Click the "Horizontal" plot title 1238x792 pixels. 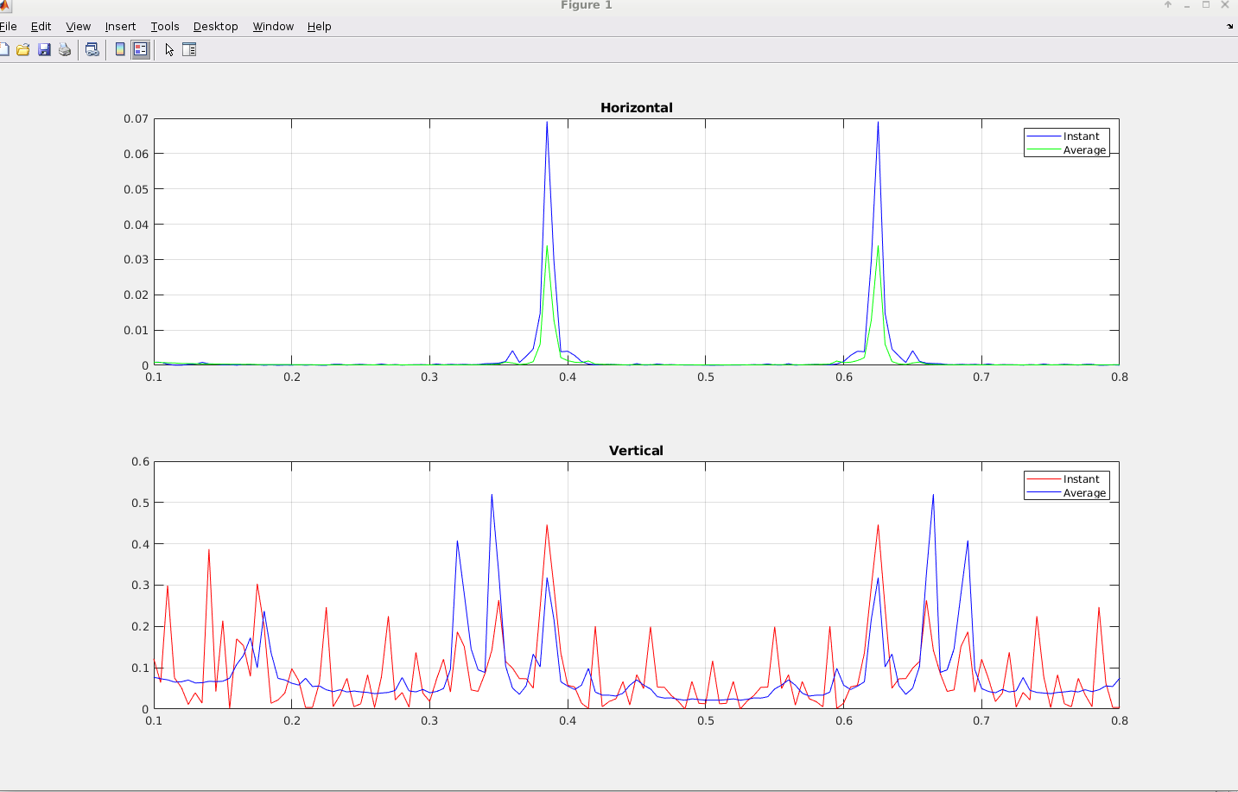[x=636, y=108]
